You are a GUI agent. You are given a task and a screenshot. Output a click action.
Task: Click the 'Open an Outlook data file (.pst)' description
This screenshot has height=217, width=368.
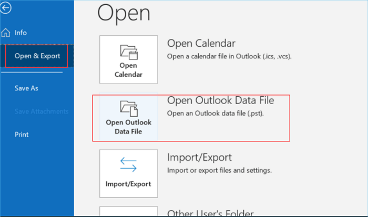[216, 113]
